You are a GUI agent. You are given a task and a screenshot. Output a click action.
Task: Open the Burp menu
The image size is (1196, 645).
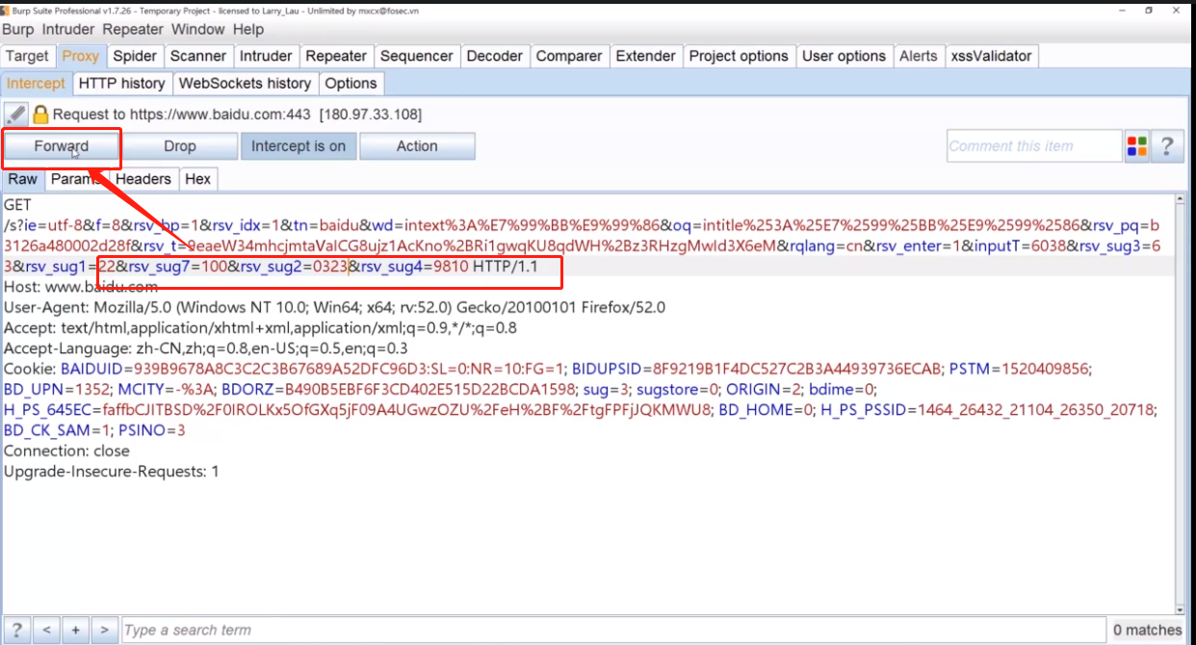(18, 30)
